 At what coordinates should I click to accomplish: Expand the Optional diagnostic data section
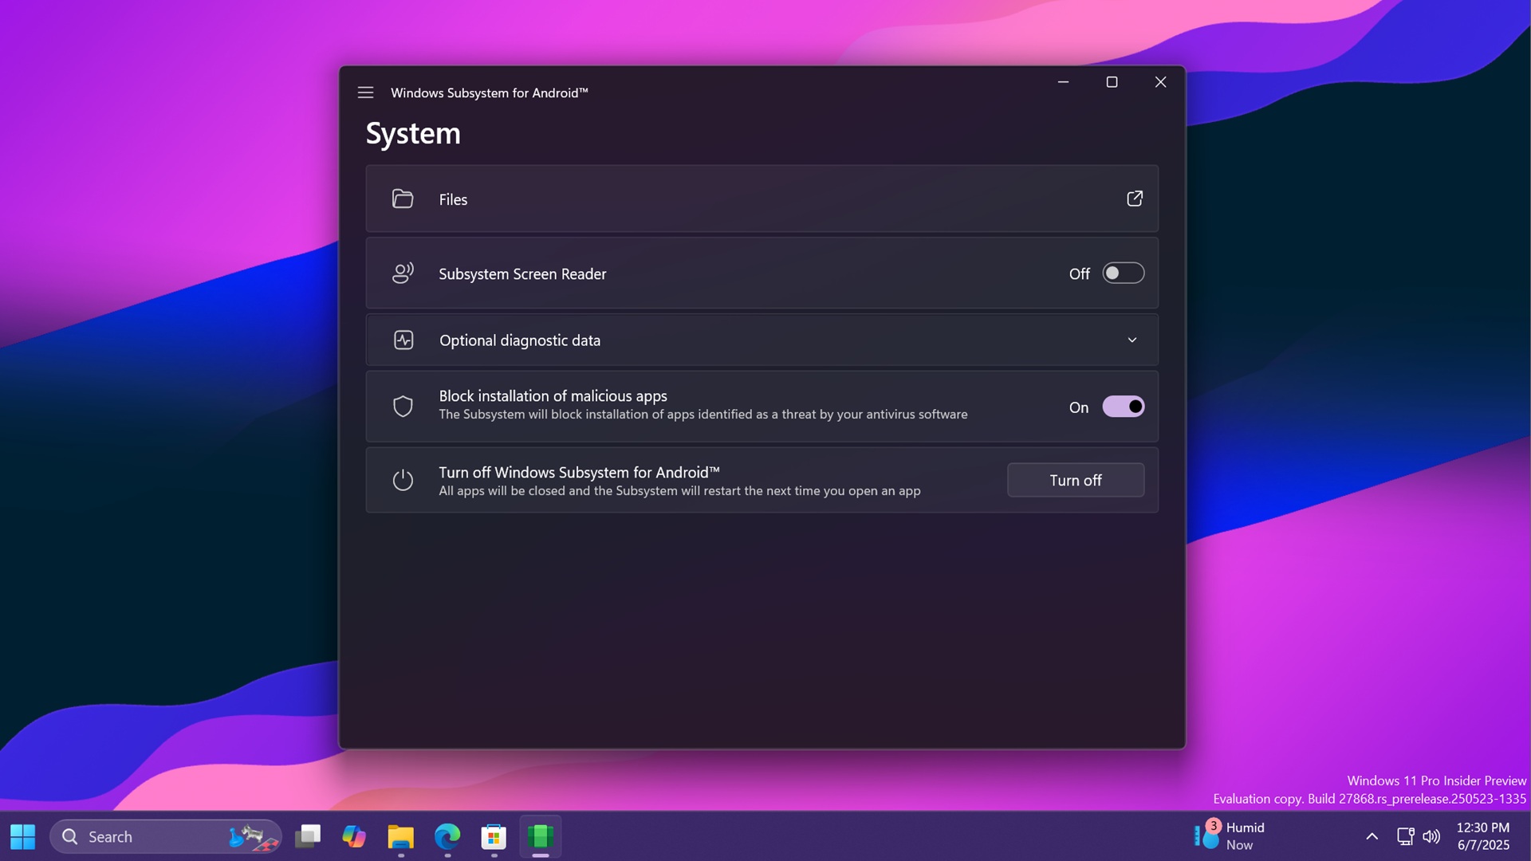1132,339
